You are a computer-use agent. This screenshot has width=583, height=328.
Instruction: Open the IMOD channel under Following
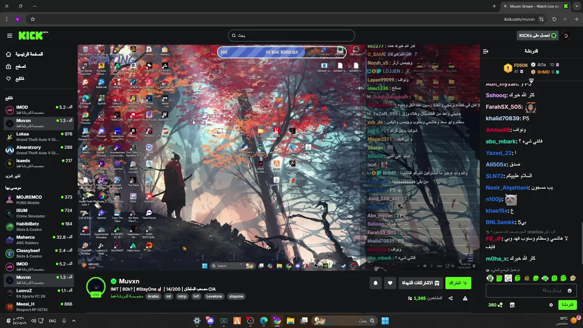(39, 110)
